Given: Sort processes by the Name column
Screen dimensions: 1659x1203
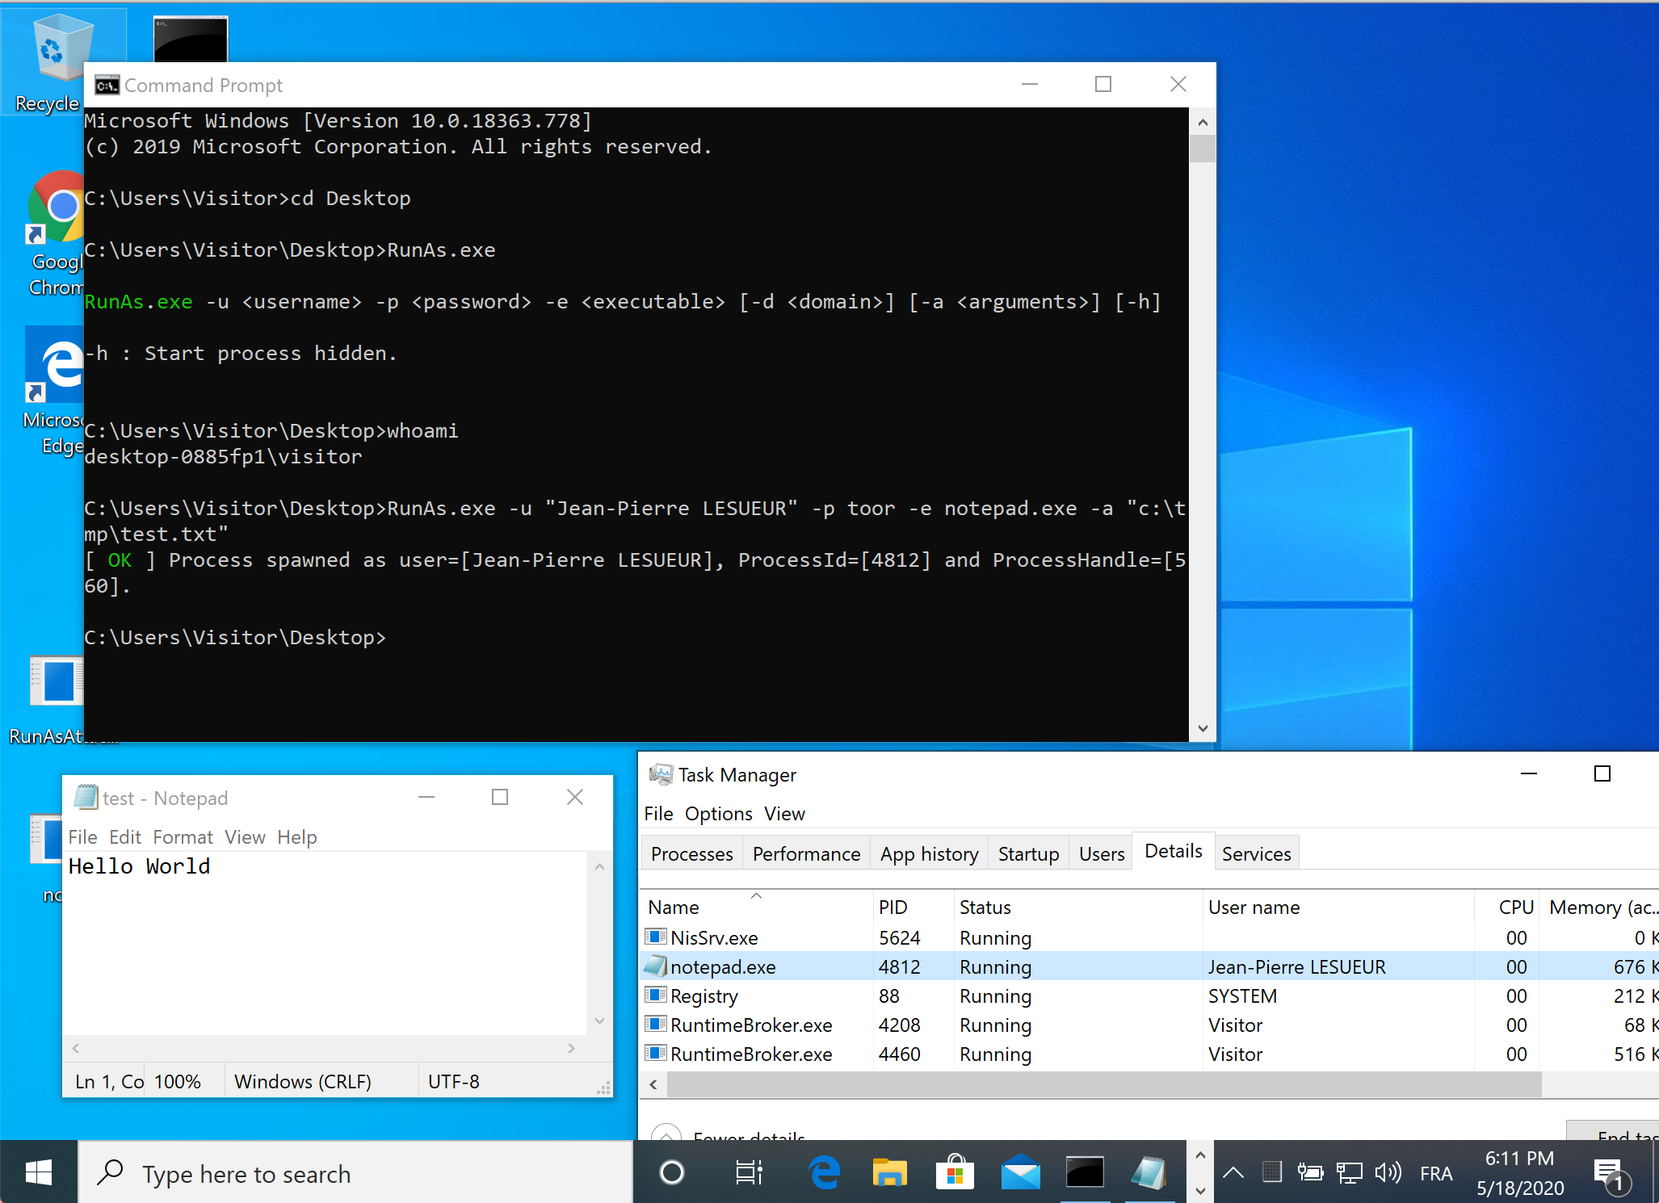Looking at the screenshot, I should tap(757, 907).
